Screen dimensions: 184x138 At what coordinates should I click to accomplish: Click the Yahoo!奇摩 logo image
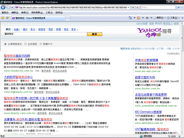pos(154,33)
